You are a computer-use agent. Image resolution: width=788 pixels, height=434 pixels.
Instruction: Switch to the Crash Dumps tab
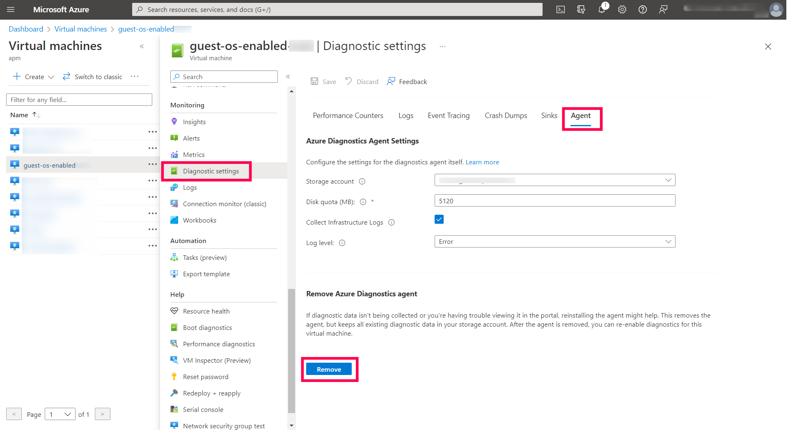[506, 116]
